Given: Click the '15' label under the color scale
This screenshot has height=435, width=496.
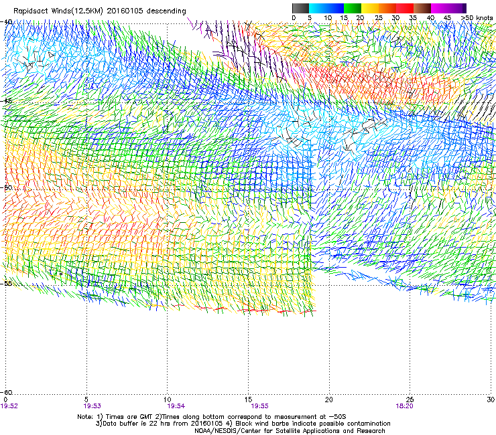Looking at the screenshot, I should tap(344, 18).
